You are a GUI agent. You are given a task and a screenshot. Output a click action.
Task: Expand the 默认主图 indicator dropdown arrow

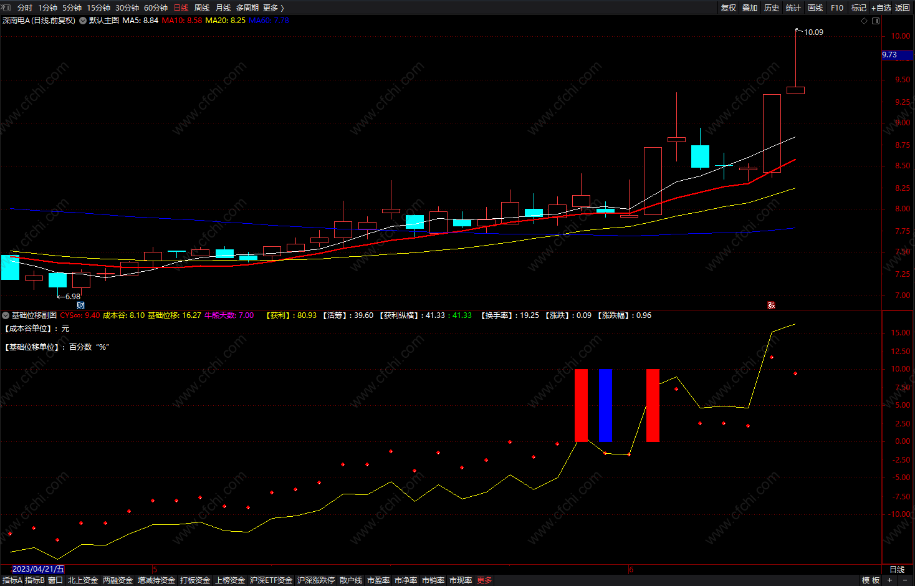tap(83, 21)
